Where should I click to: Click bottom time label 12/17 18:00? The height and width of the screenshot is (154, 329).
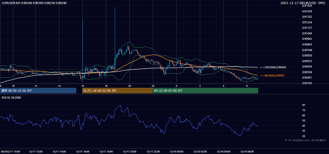pyautogui.click(x=106, y=151)
